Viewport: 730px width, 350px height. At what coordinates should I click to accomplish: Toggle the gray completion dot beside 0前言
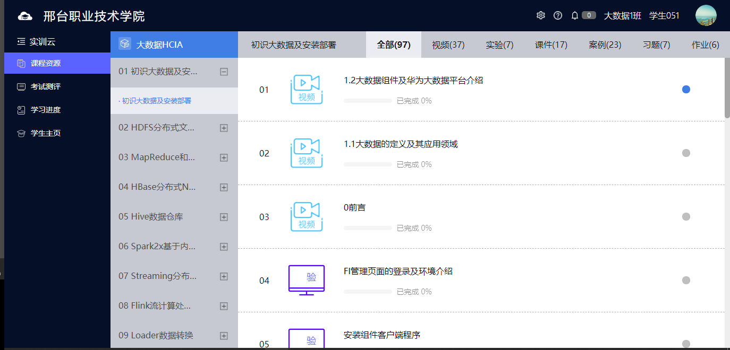click(686, 216)
